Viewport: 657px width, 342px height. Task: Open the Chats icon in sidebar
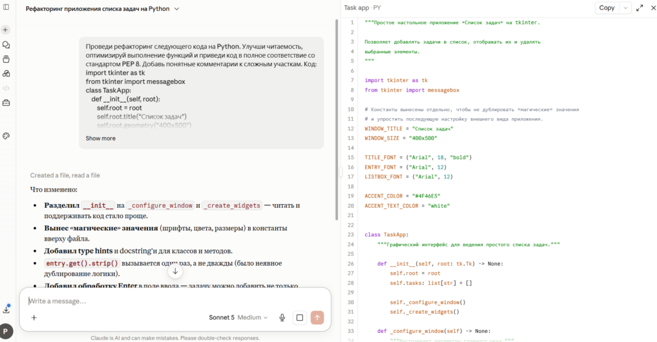point(6,45)
